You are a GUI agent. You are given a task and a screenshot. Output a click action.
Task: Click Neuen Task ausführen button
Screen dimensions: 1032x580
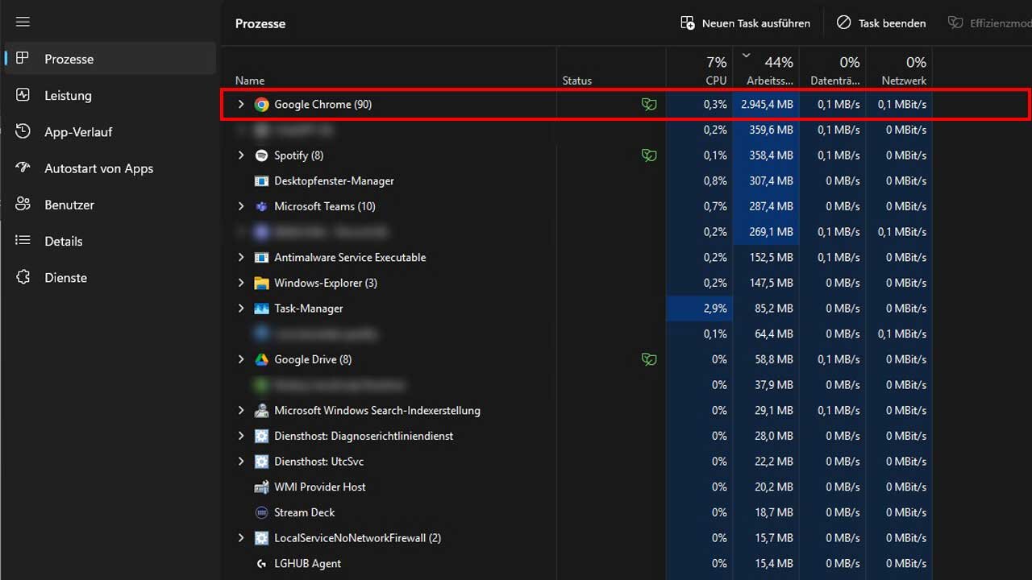click(745, 23)
